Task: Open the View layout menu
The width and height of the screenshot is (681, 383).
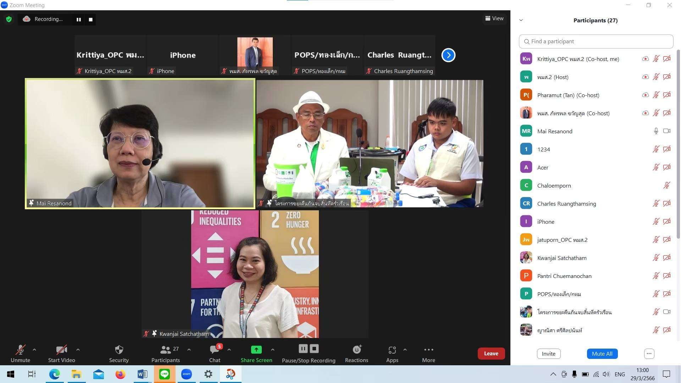Action: point(494,18)
